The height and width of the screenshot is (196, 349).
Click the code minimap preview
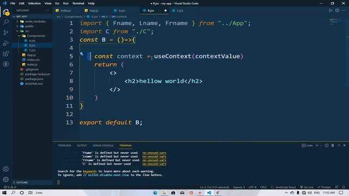[x=335, y=22]
